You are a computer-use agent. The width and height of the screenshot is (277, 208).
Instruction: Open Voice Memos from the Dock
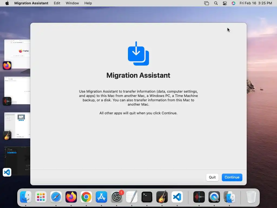[199, 197]
